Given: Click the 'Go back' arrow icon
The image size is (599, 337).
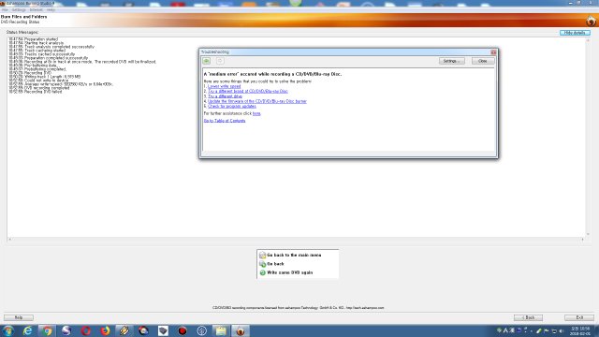Looking at the screenshot, I should point(262,264).
